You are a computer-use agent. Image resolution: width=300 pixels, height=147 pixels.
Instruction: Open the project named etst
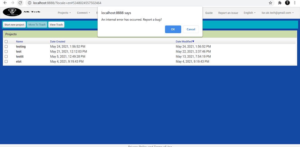tap(19, 61)
